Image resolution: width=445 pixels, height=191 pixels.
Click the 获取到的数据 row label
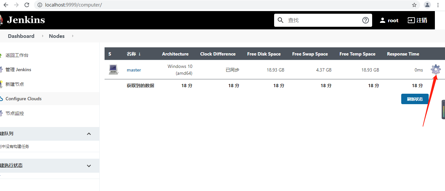tap(140, 86)
